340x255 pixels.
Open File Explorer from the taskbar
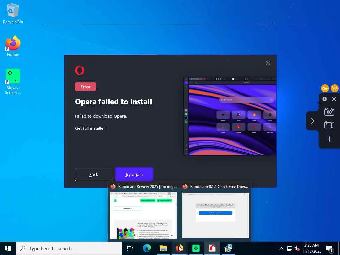(x=163, y=248)
